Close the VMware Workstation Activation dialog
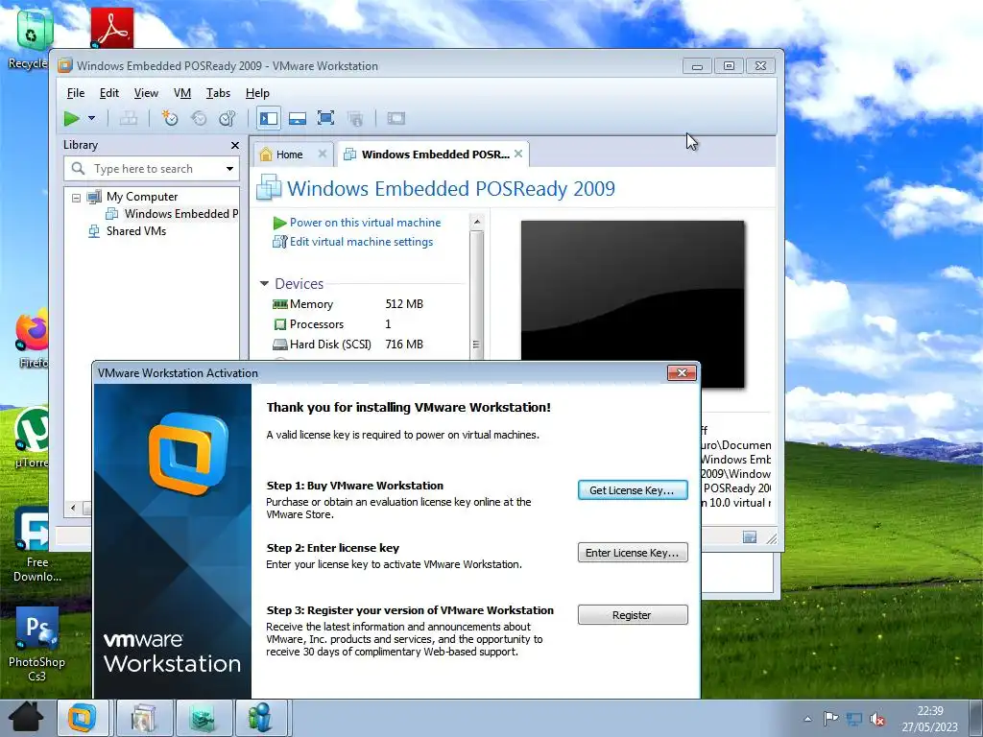 tap(683, 373)
